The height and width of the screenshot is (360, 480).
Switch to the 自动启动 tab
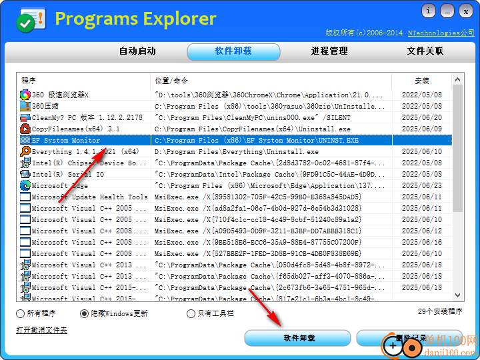coord(137,51)
